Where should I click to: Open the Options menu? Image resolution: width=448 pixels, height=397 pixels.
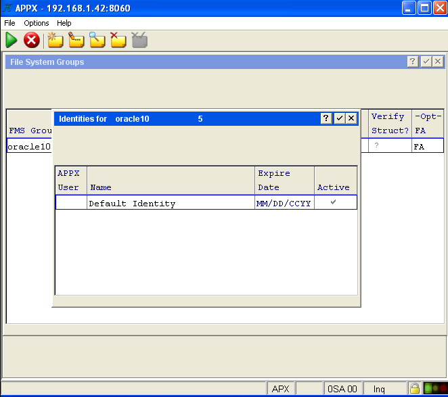click(37, 23)
